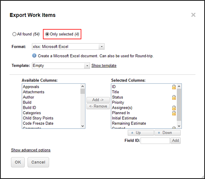Click the lock icon beside Assignee(s)
This screenshot has width=205, height=179.
174,108
